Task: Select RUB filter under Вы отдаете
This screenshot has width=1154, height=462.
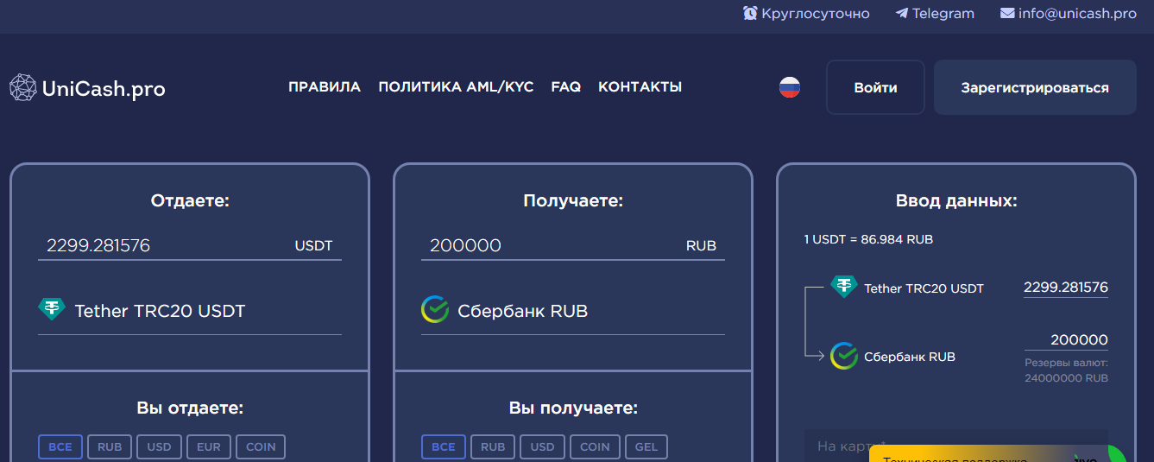Action: (110, 446)
